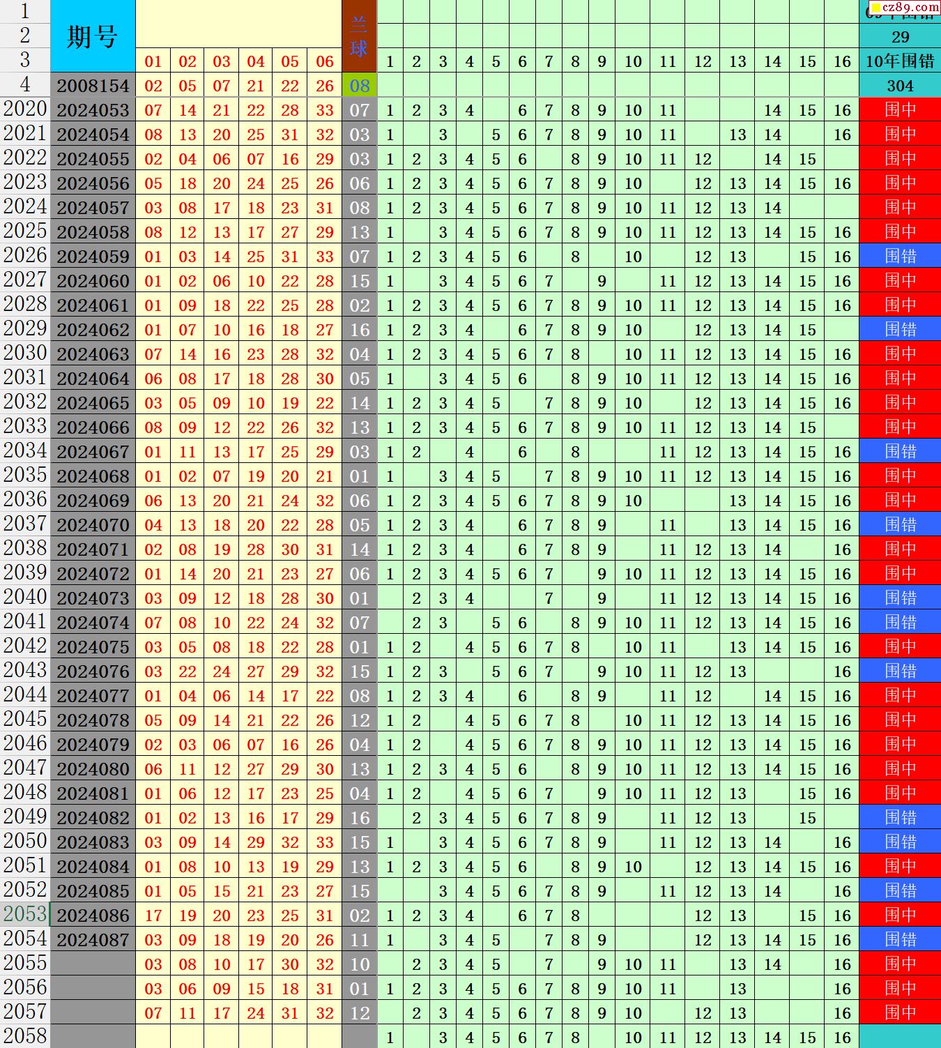Click the 兰球 column header cell
The image size is (941, 1048).
pyautogui.click(x=359, y=36)
